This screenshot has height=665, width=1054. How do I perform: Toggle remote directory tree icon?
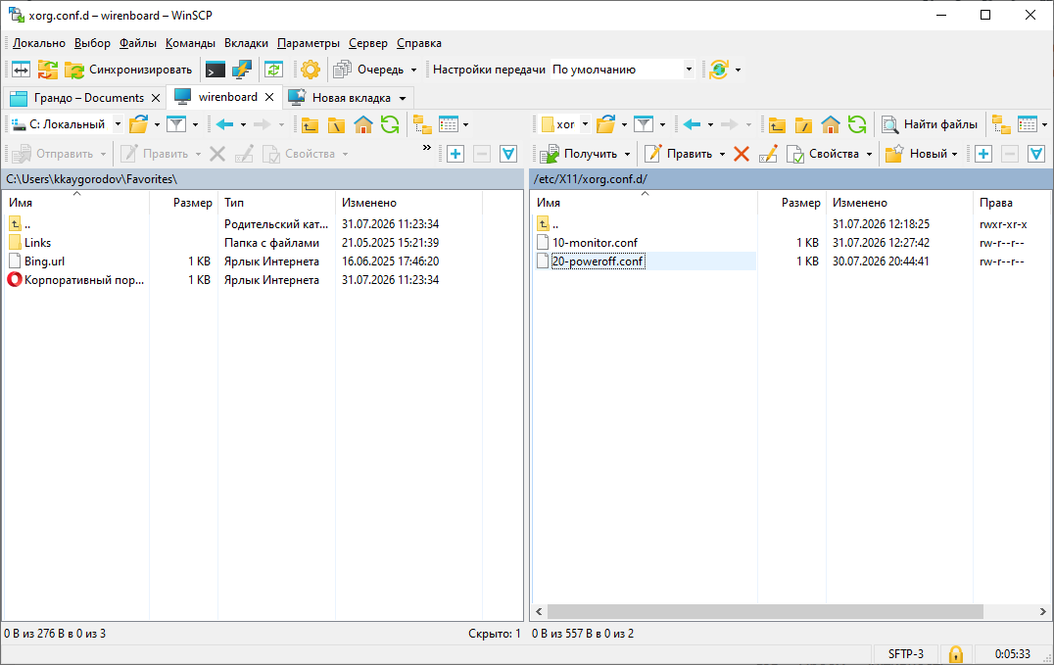(x=1001, y=124)
